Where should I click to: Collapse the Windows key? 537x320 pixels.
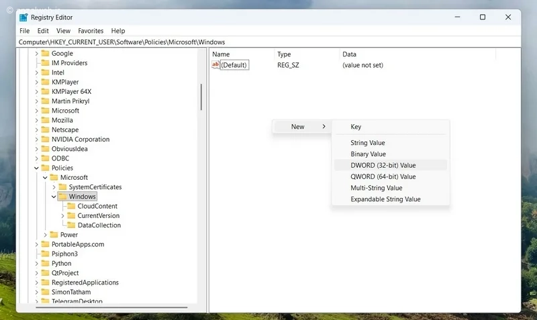[54, 197]
